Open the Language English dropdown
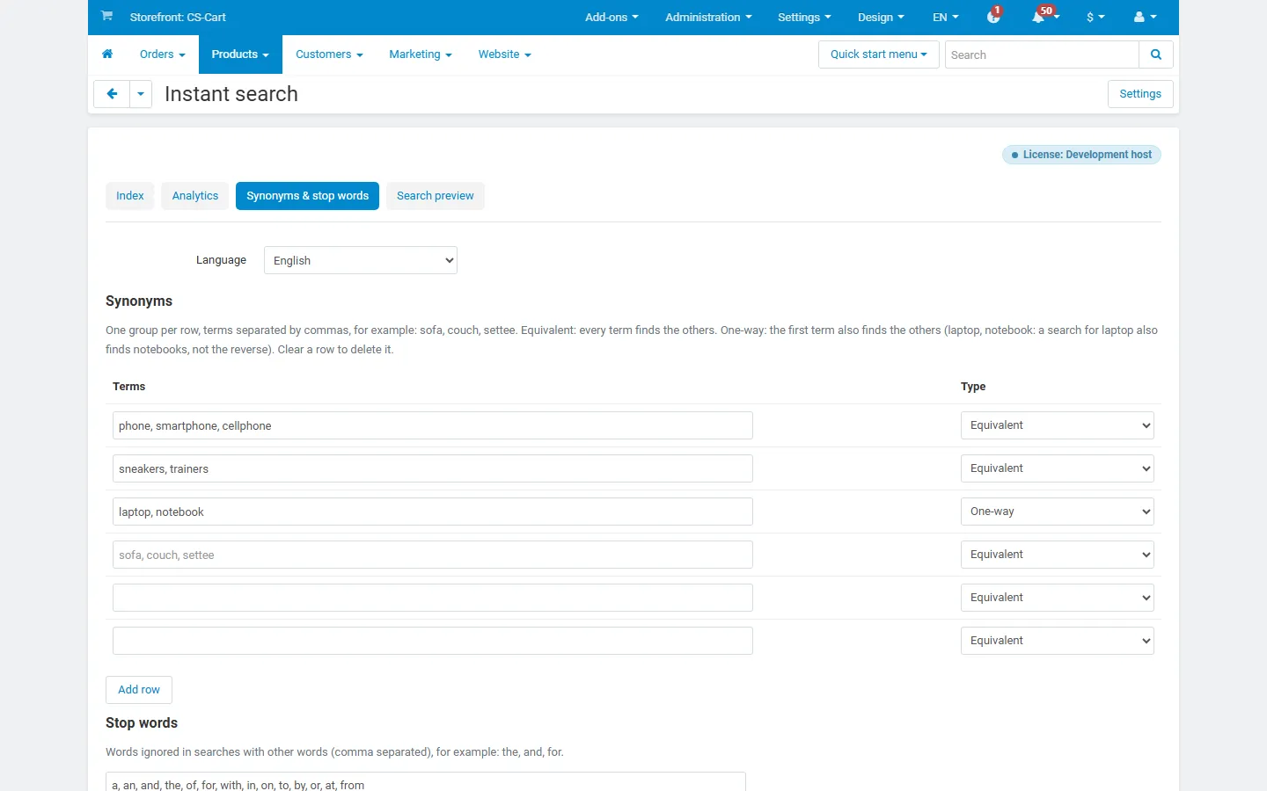1267x791 pixels. tap(361, 260)
